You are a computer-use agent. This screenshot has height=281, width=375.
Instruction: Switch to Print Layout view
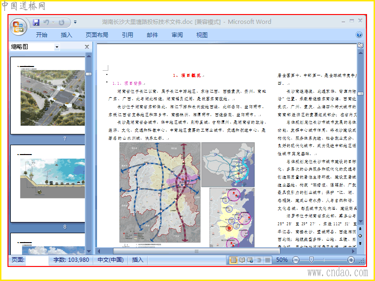(233, 260)
